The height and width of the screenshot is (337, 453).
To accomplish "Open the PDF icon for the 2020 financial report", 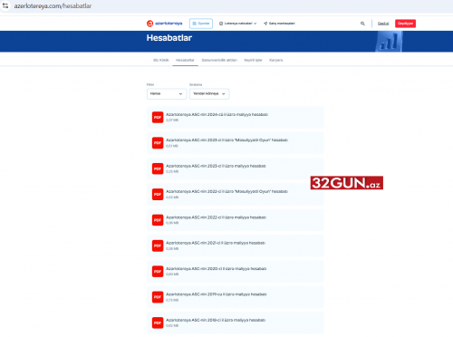I will click(158, 271).
